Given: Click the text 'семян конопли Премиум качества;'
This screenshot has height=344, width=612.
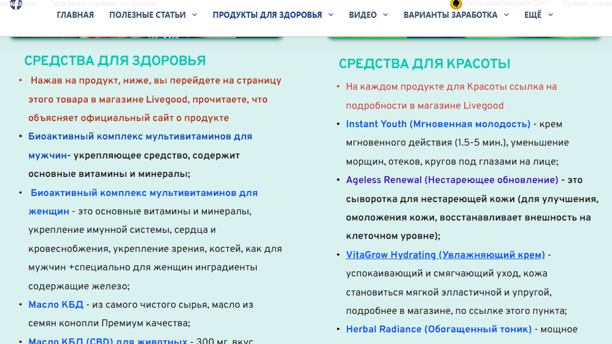Looking at the screenshot, I should (109, 323).
